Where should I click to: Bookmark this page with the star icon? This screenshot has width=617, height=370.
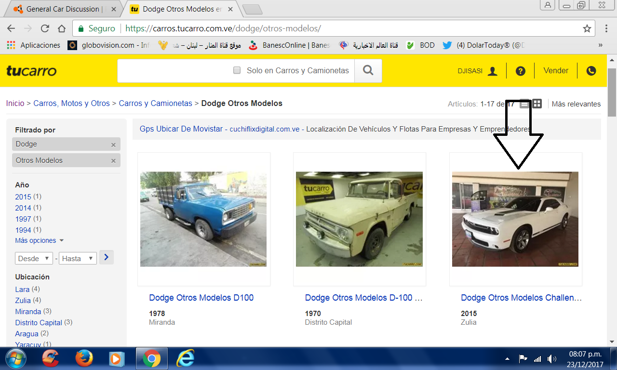[587, 28]
